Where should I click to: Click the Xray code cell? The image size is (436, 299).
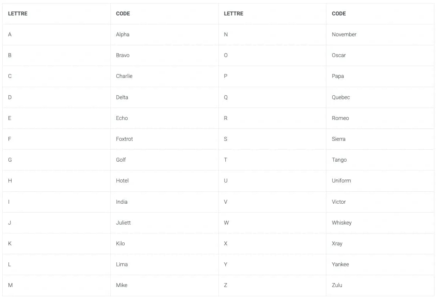coord(337,243)
